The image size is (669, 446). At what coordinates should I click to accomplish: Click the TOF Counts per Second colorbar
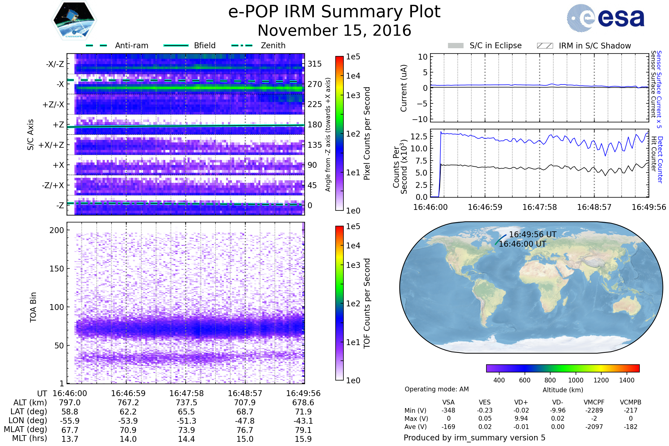(x=339, y=303)
